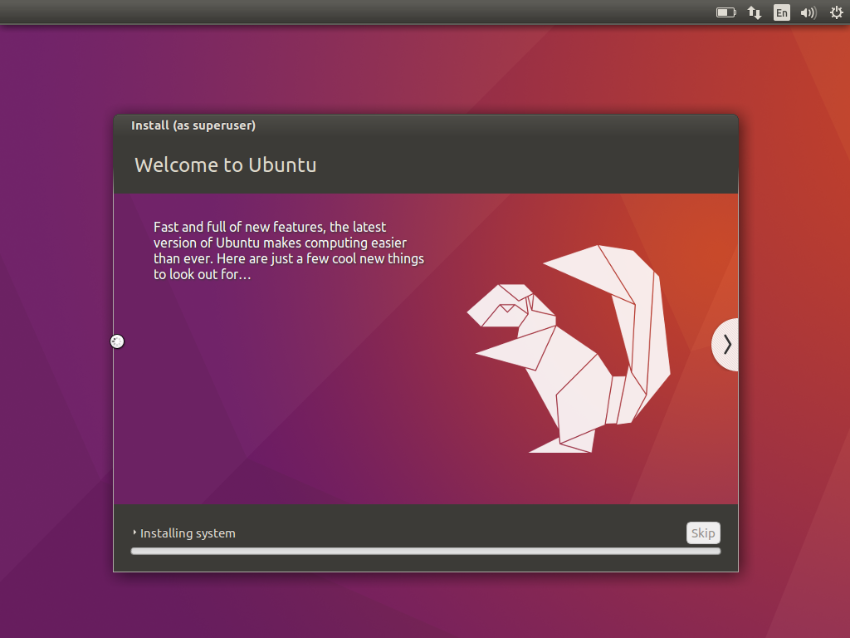850x638 pixels.
Task: Click the Welcome to Ubuntu heading
Action: tap(225, 164)
